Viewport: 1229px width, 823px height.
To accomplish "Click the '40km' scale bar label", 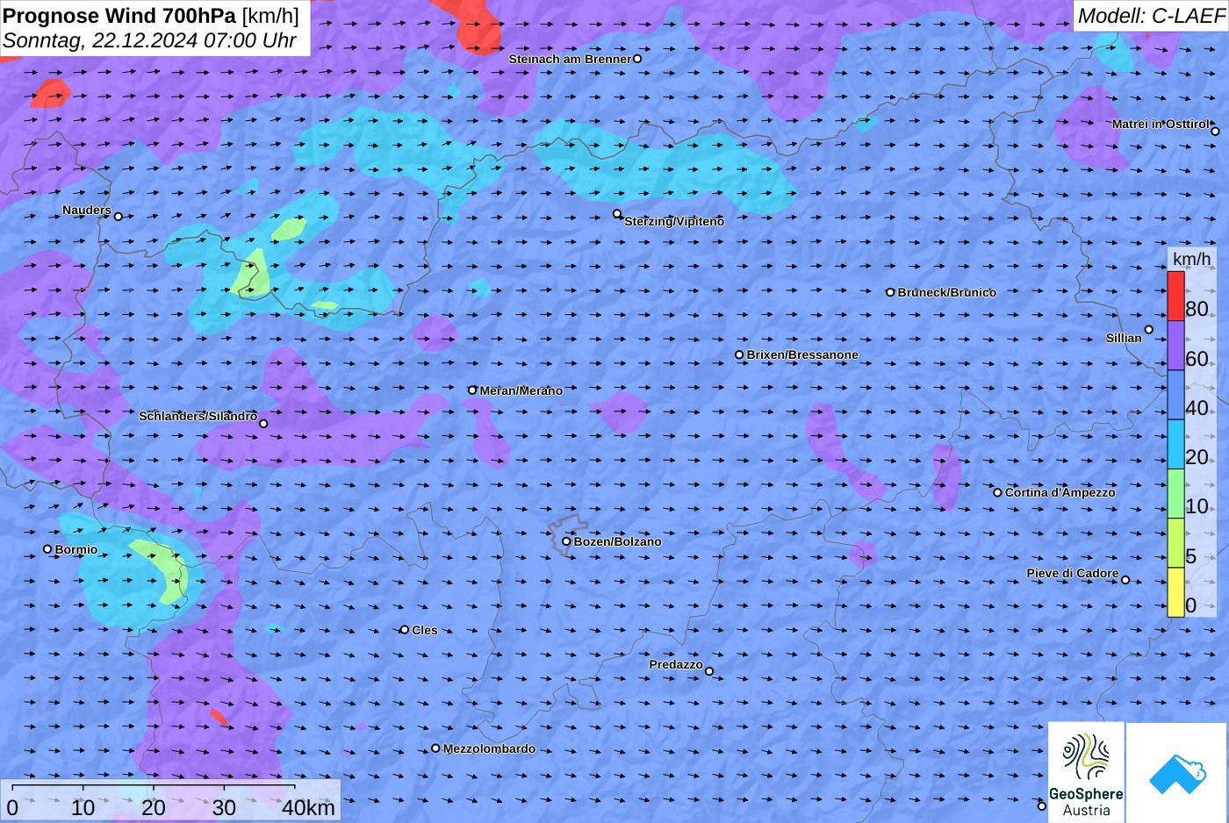I will click(x=308, y=808).
